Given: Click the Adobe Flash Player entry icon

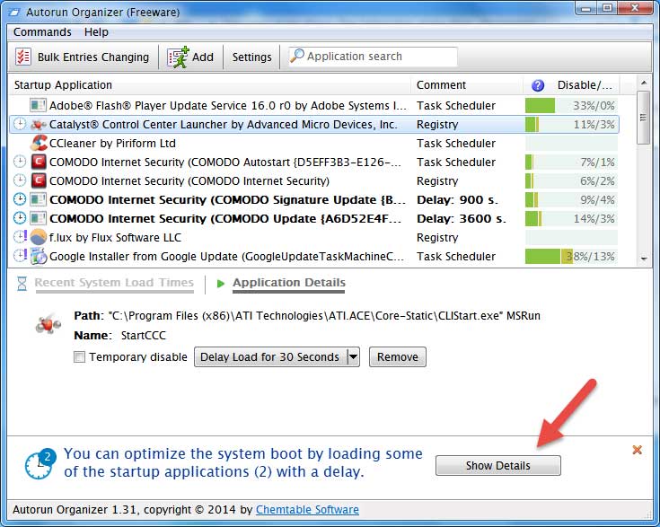Looking at the screenshot, I should 38,105.
